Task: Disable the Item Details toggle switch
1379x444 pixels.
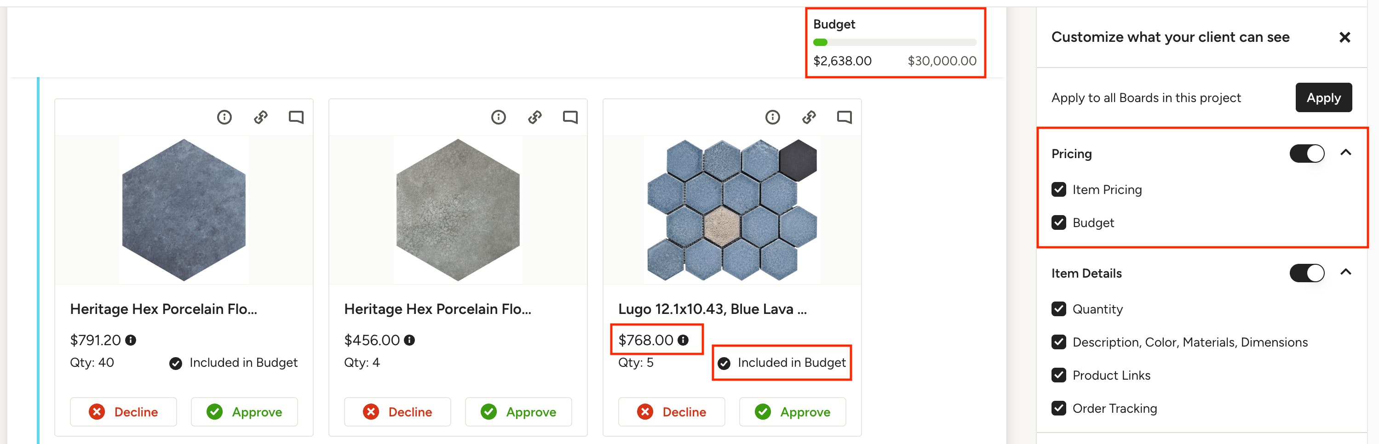Action: (1307, 273)
